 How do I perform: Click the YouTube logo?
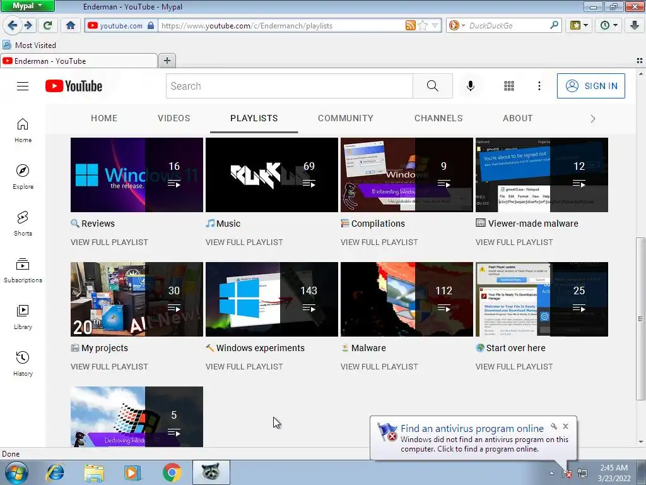click(x=74, y=86)
